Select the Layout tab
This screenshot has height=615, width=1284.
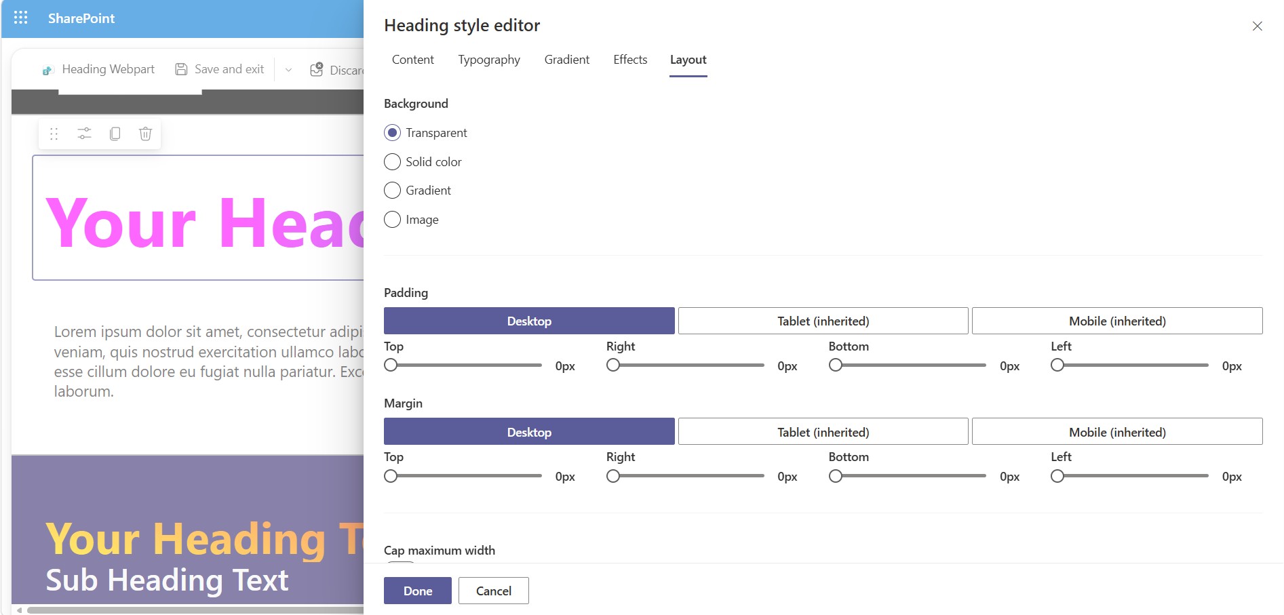pyautogui.click(x=688, y=60)
